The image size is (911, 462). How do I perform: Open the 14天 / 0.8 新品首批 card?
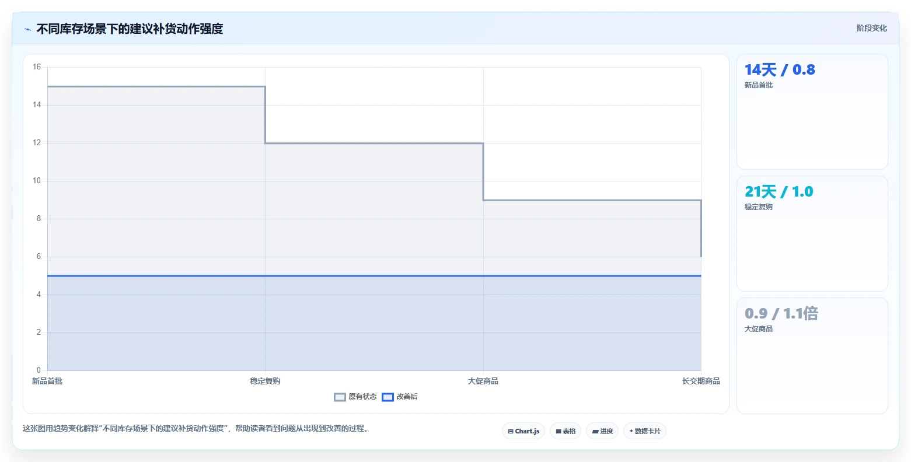812,112
